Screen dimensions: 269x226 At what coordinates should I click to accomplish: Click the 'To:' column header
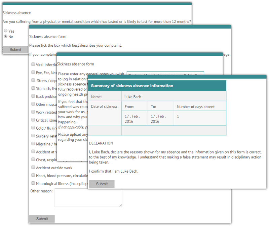[x=153, y=107]
